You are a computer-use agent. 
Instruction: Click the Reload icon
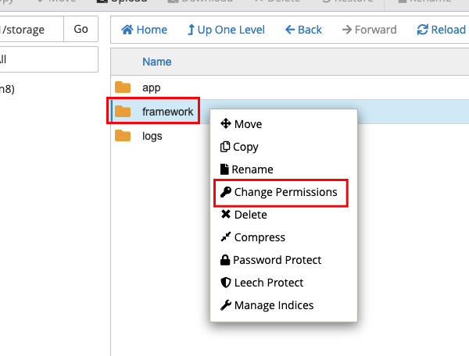click(423, 30)
